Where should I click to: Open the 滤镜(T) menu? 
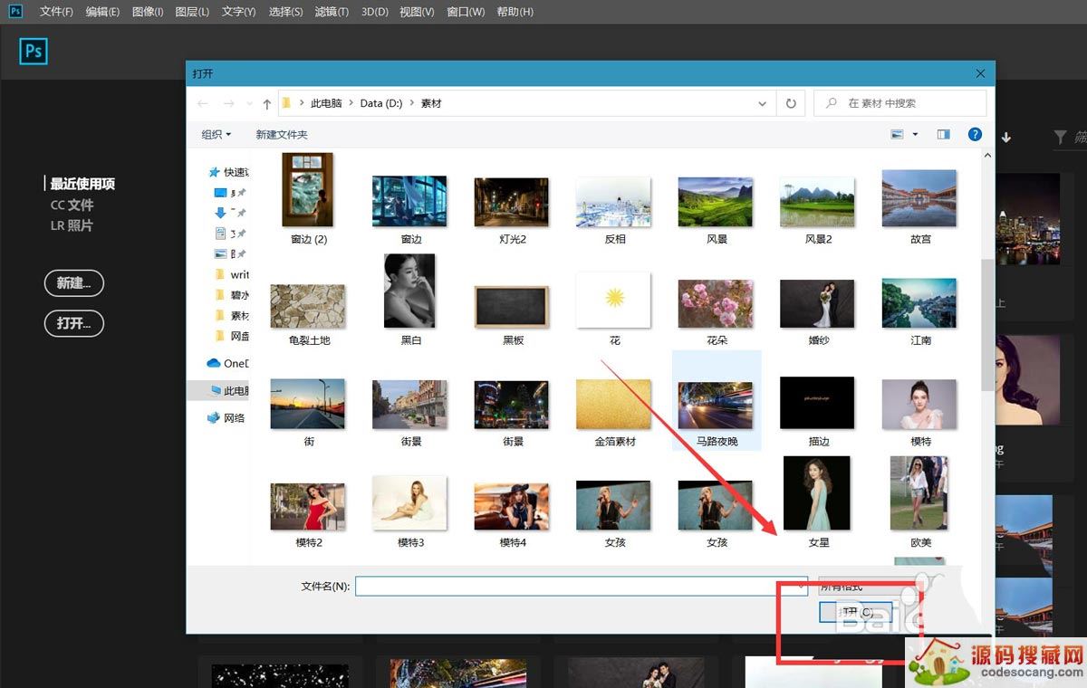pyautogui.click(x=331, y=12)
